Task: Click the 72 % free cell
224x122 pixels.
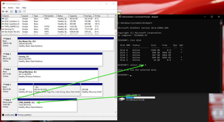Action: tap(97, 27)
